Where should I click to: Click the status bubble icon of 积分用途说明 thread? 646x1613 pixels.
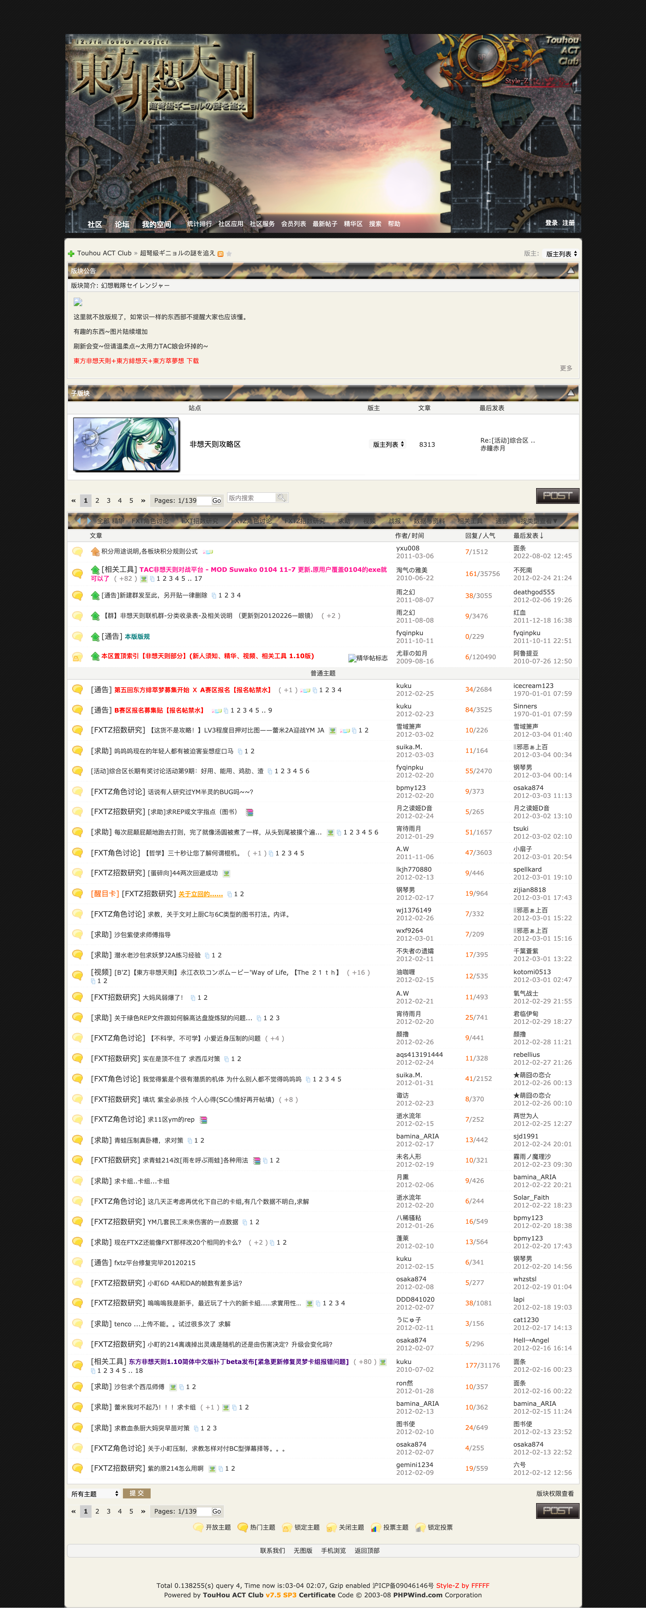point(78,552)
